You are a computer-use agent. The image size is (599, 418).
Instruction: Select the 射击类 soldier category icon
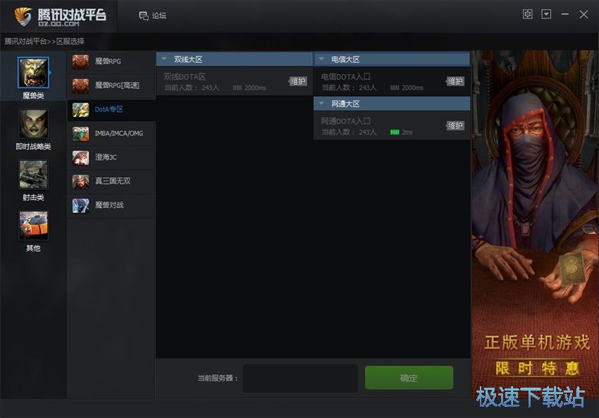[x=34, y=175]
